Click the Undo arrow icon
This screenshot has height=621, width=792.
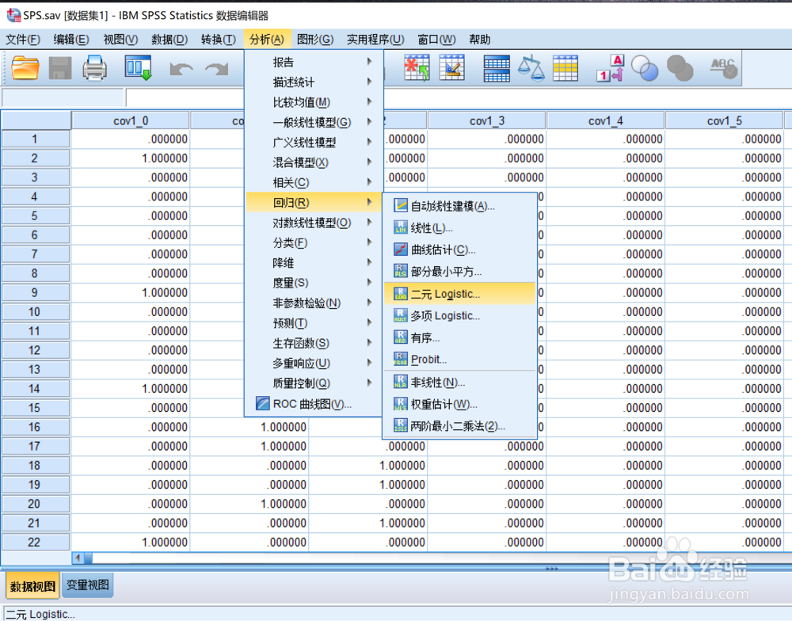click(181, 69)
